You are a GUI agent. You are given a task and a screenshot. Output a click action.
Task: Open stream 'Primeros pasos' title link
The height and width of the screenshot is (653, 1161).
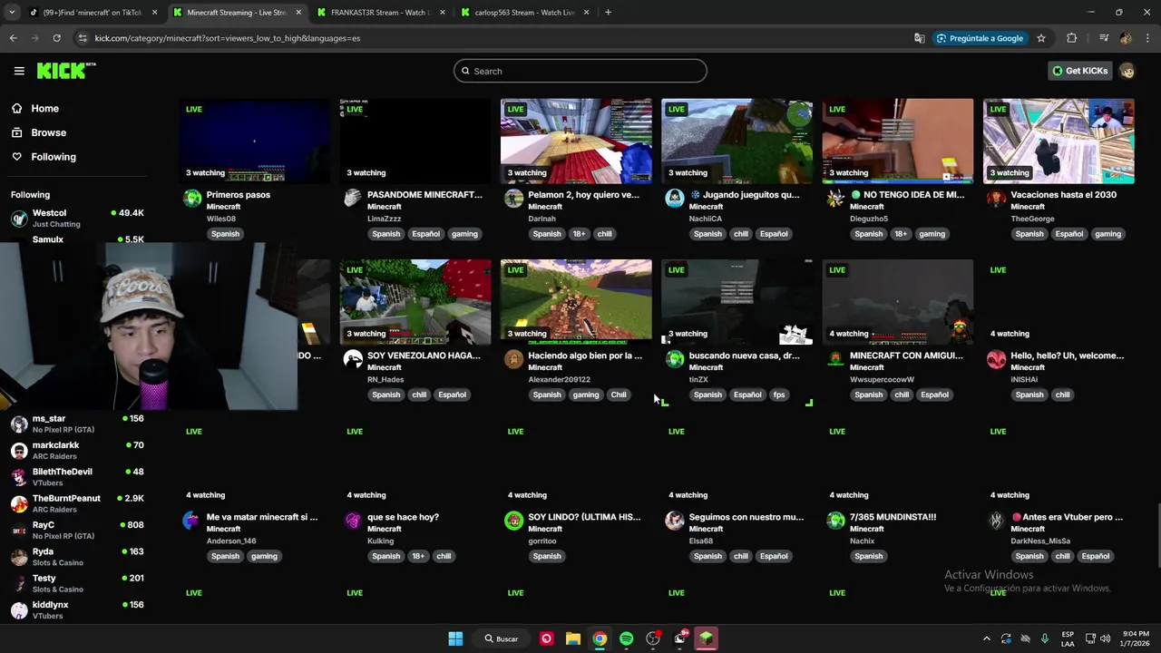point(239,195)
